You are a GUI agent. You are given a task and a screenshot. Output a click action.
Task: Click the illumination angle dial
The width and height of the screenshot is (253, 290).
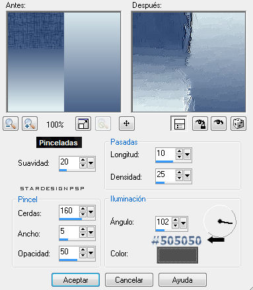click(x=220, y=221)
